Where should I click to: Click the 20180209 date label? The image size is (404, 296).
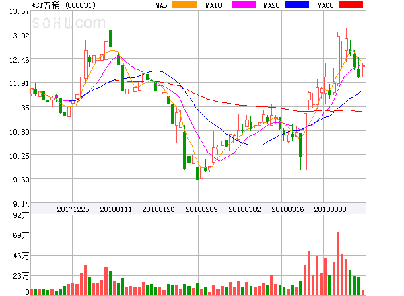coord(201,209)
